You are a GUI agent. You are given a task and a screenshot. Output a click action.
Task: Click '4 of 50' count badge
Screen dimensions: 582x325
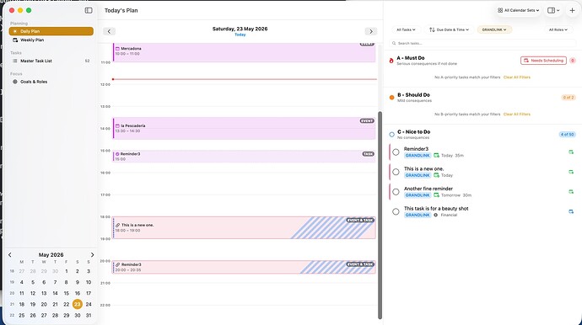tap(567, 135)
